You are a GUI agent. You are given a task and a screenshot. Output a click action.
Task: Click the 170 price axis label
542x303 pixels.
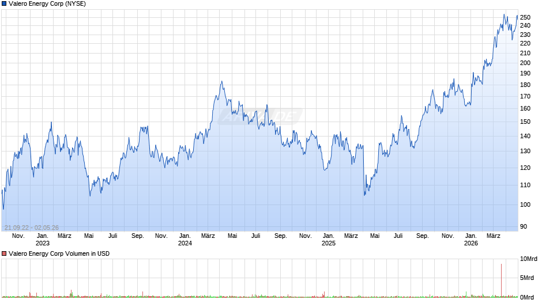525,96
